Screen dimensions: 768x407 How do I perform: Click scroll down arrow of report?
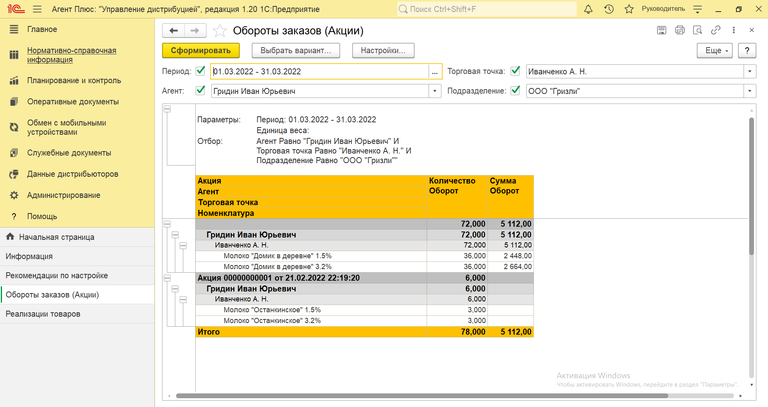[x=752, y=385]
